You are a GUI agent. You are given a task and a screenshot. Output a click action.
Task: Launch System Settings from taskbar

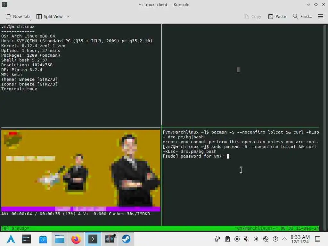pos(26,239)
